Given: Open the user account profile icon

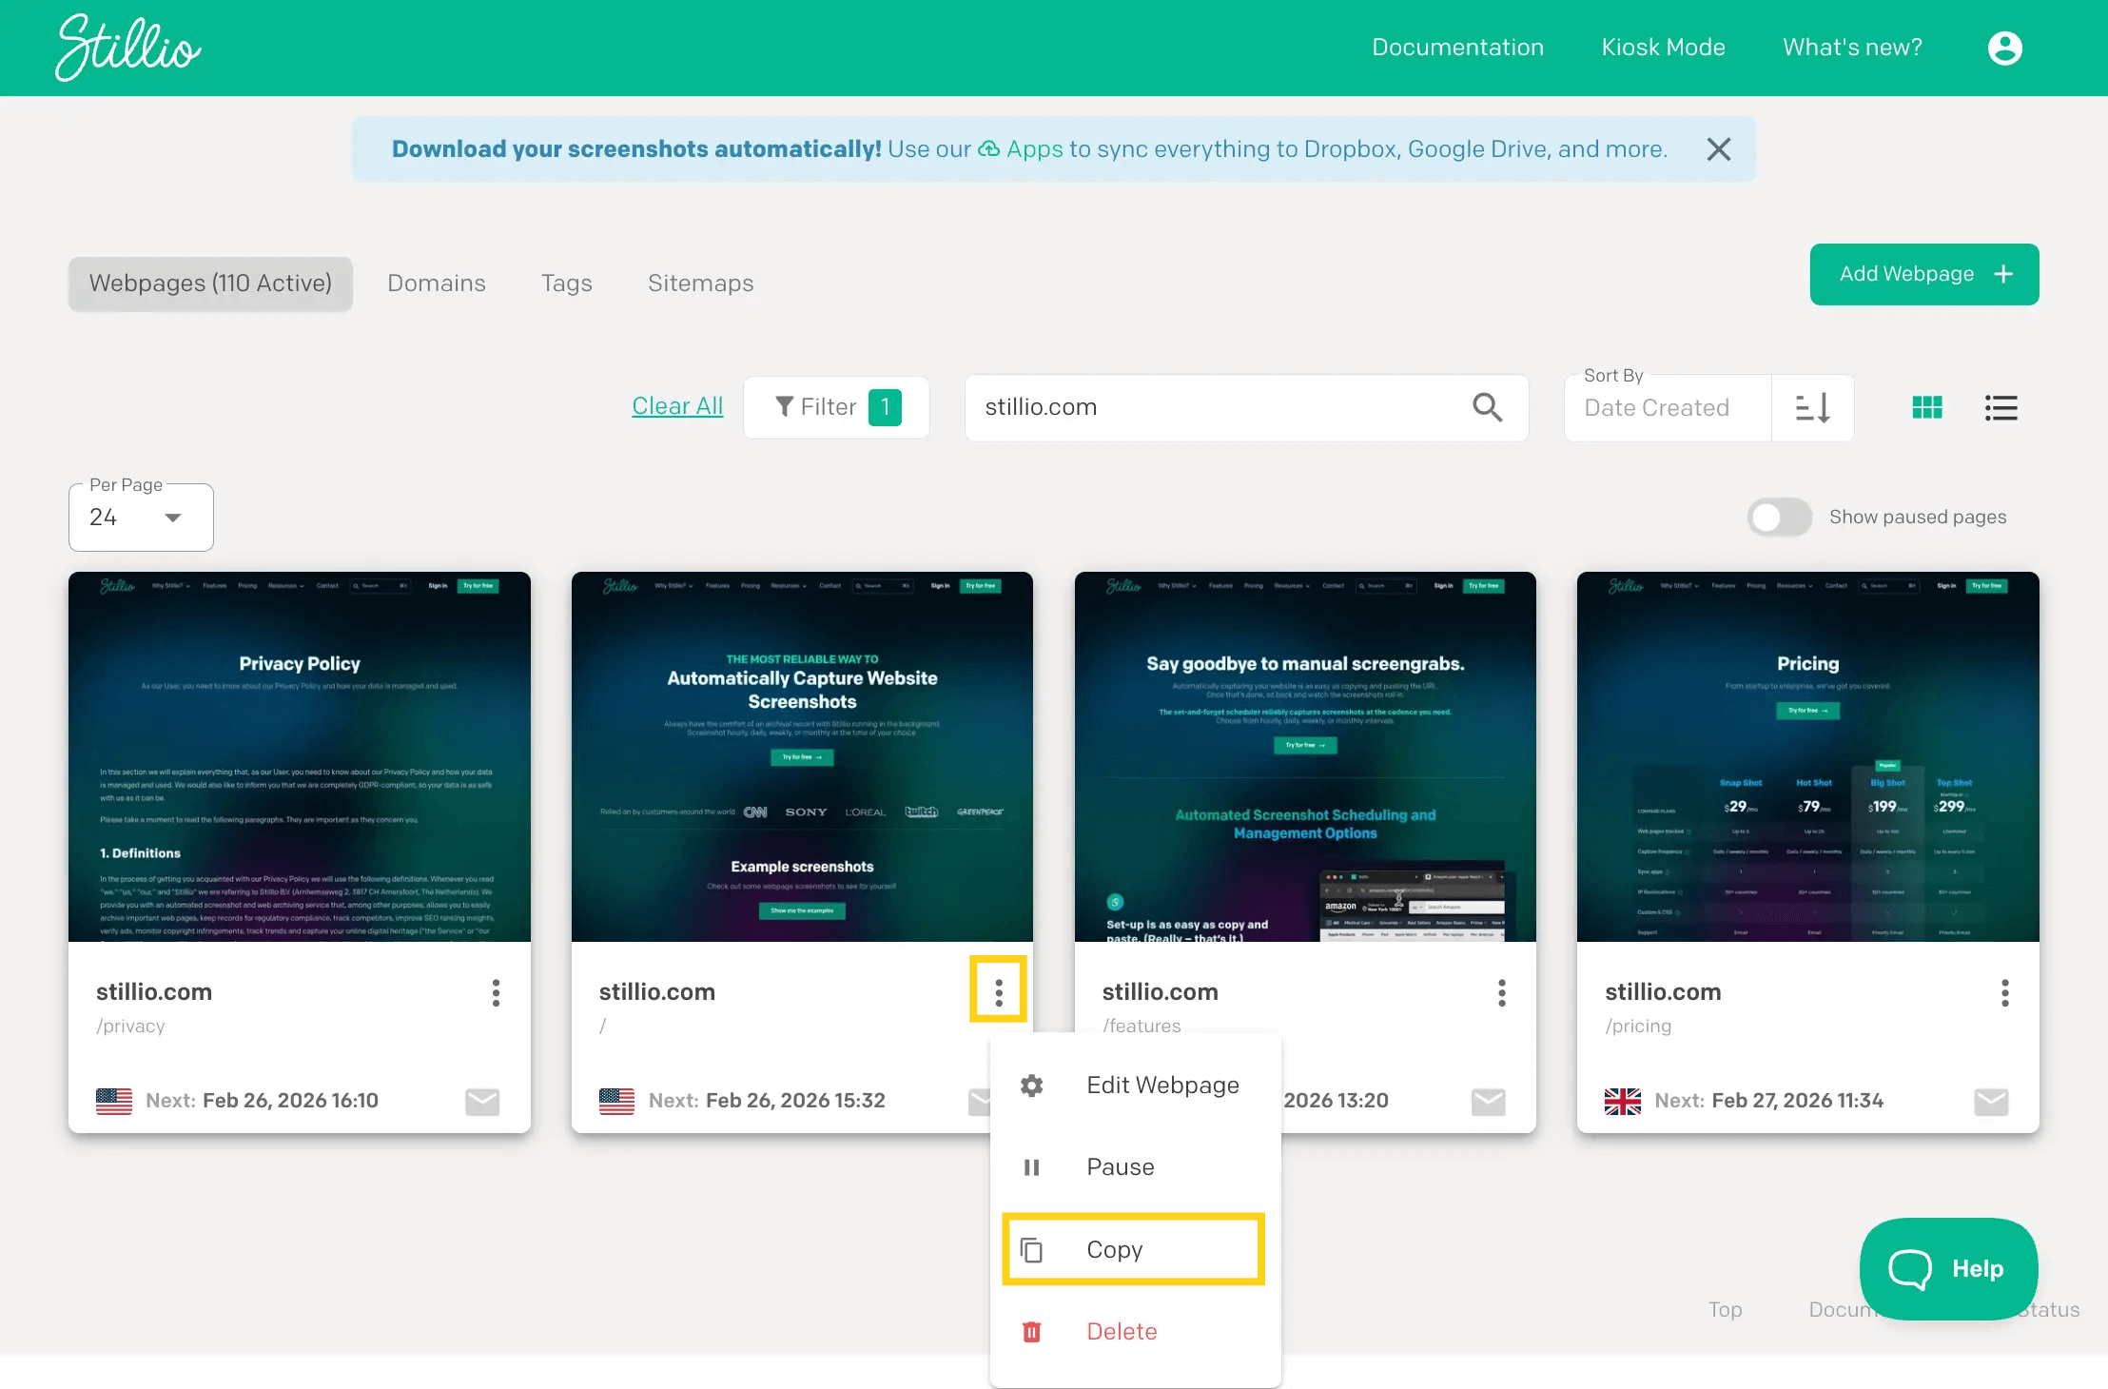Looking at the screenshot, I should coord(2004,48).
